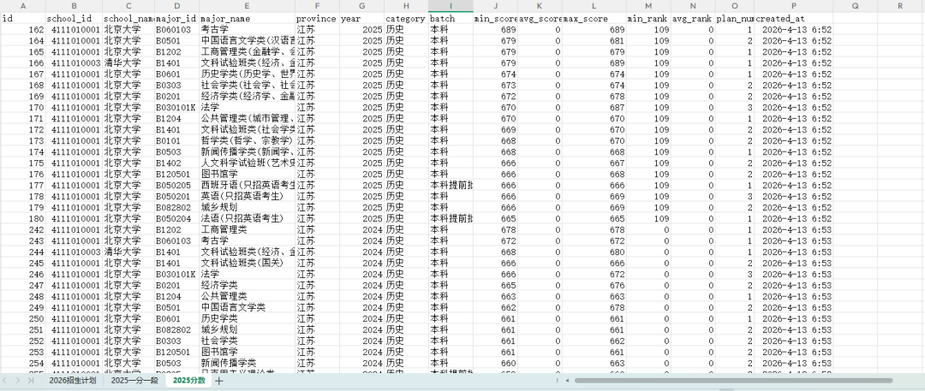Select major_id cell B050201
Screen dimensions: 925x391
[x=177, y=197]
